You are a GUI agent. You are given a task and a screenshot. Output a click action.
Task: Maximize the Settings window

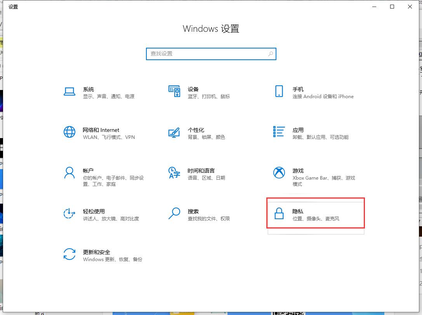[392, 7]
